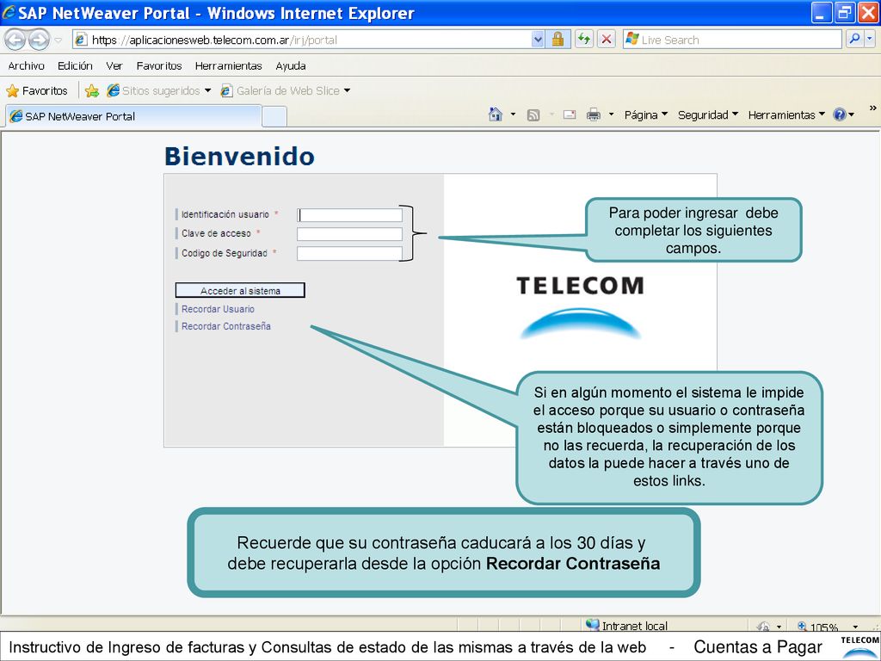The height and width of the screenshot is (661, 881).
Task: Open the recent pages dropdown arrow
Action: [59, 40]
